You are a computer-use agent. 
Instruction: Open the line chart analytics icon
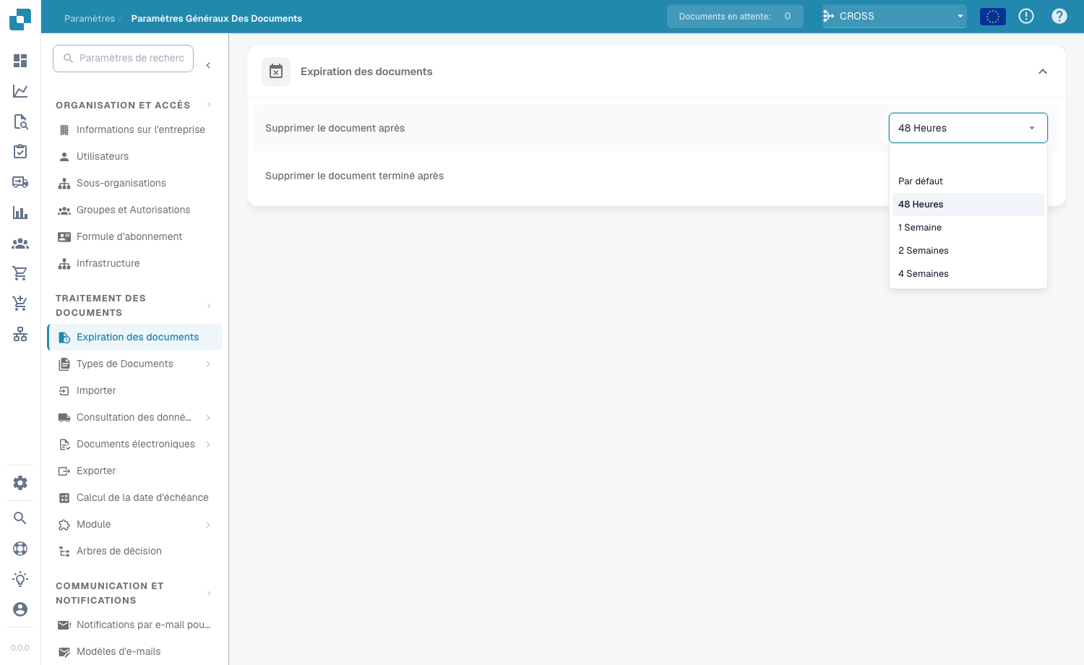(20, 91)
